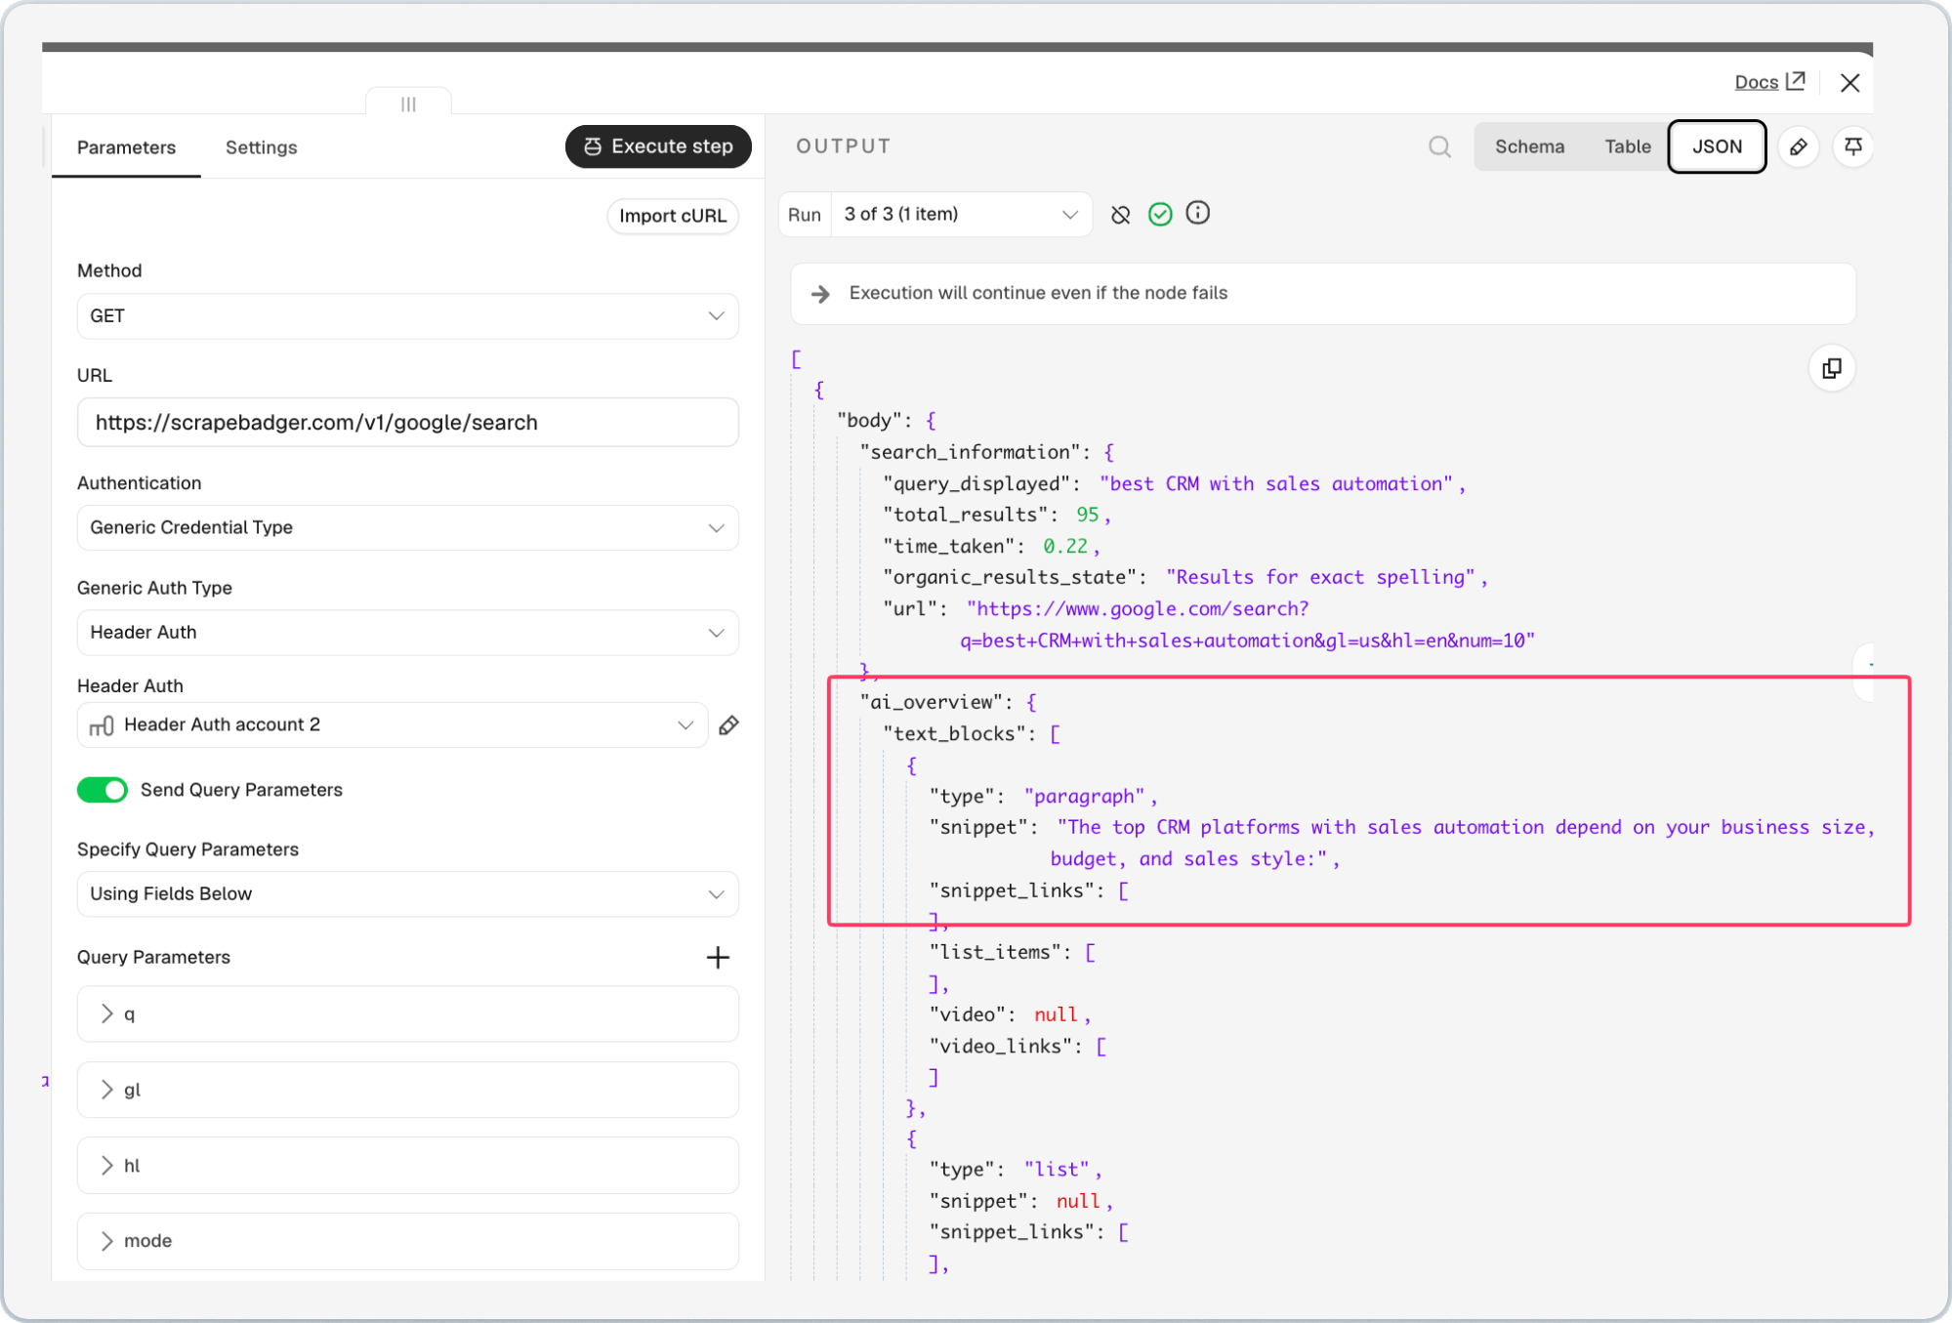Edit output with the pencil icon

tap(1798, 147)
